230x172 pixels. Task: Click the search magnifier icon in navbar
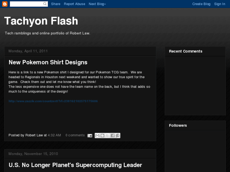[45, 4]
